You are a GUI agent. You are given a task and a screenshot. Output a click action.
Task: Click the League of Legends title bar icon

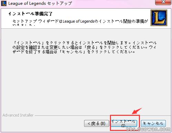point(4,3)
